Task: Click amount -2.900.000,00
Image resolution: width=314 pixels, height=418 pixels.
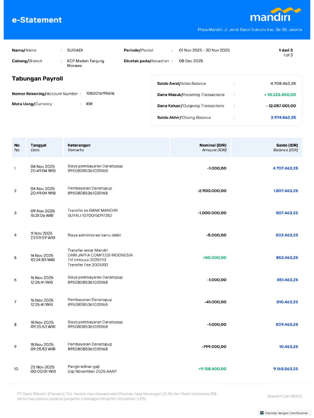Action: point(212,191)
